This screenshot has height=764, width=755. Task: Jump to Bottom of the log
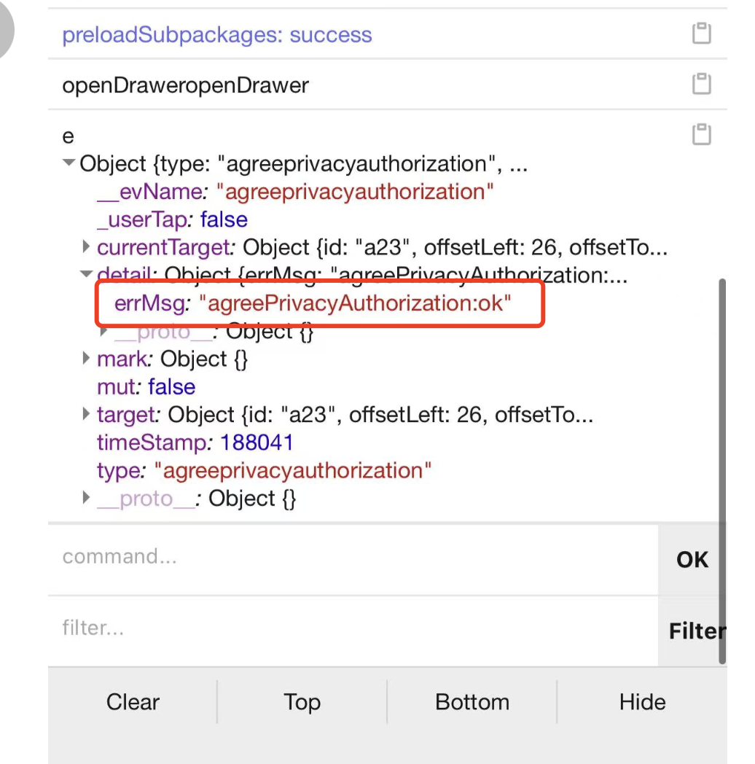pyautogui.click(x=472, y=702)
